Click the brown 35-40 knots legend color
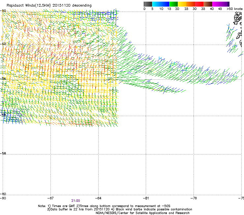 (x=208, y=4)
